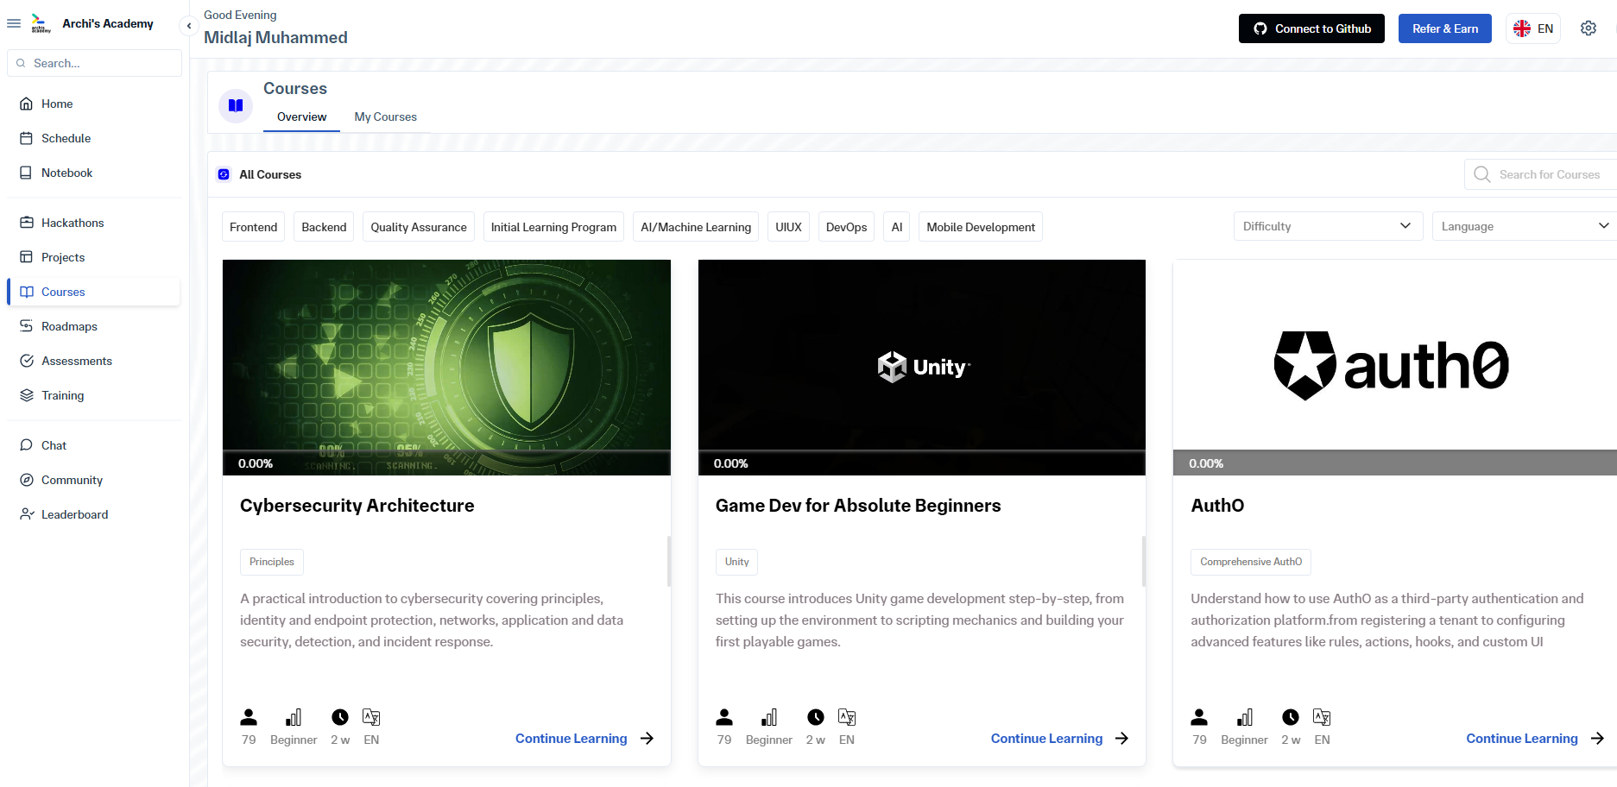Click duration clock icon on Game Dev card
The height and width of the screenshot is (787, 1617).
[x=816, y=717]
